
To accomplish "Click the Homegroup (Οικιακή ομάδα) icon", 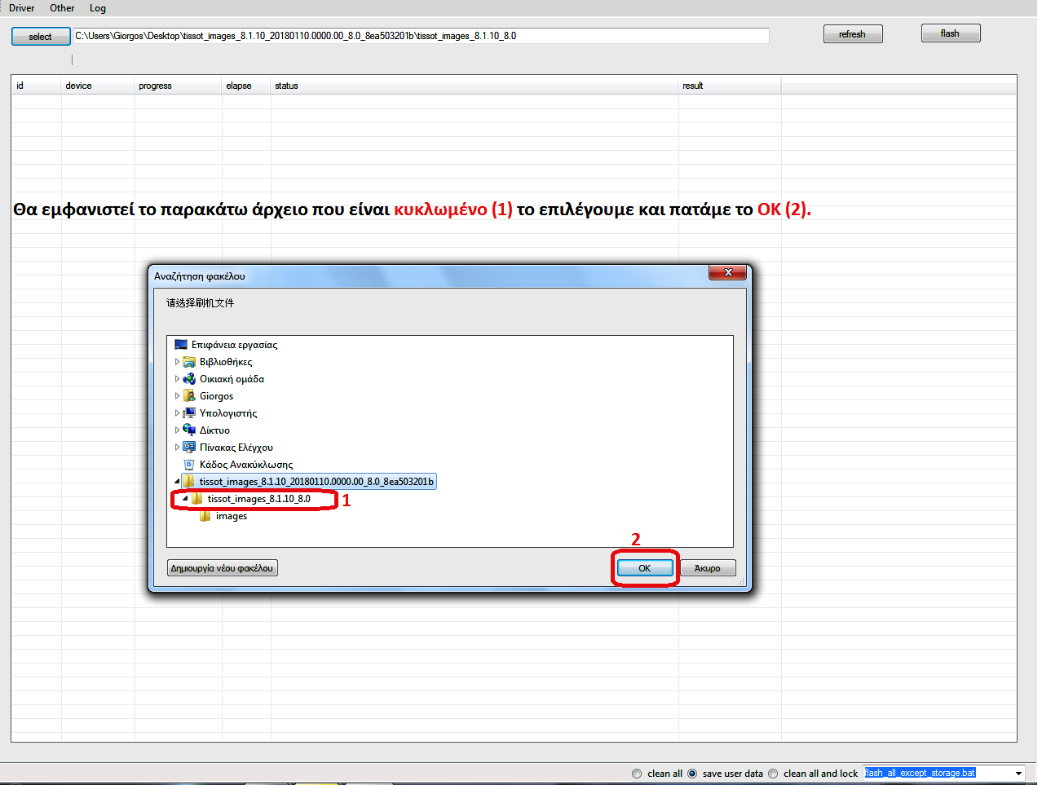I will pos(189,379).
